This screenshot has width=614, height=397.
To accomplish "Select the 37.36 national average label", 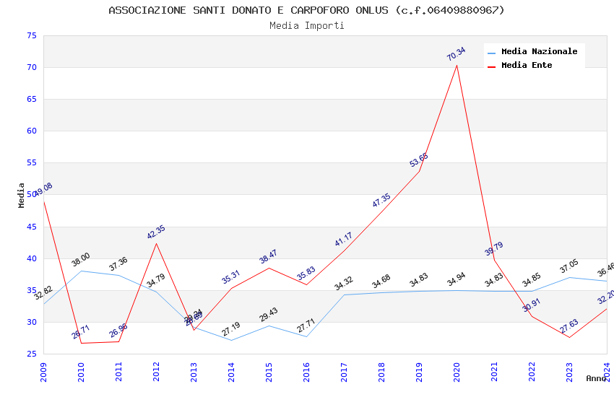I will (118, 263).
